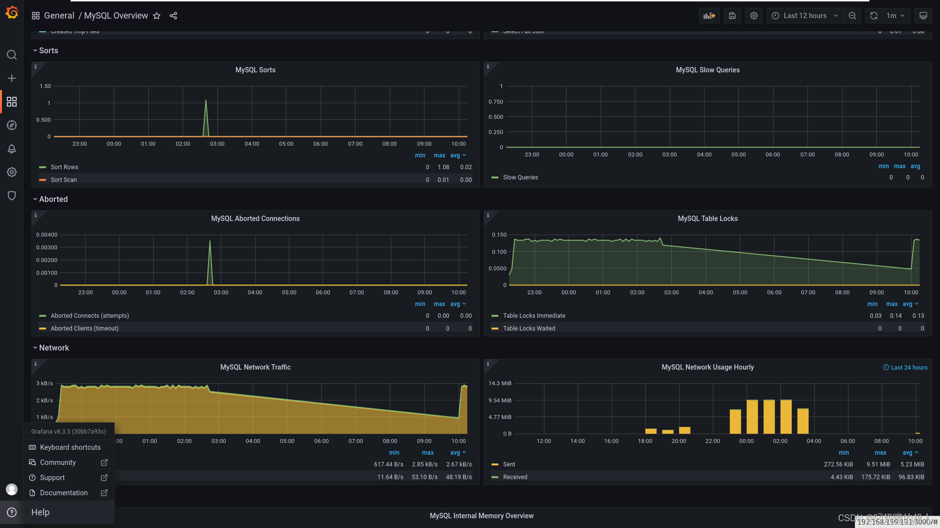Image resolution: width=940 pixels, height=528 pixels.
Task: Click the Add panel icon
Action: tap(709, 16)
